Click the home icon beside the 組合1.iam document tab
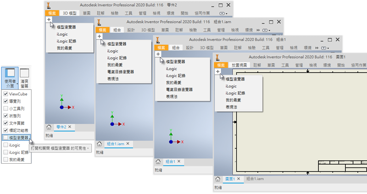Image resolution: width=367 pixels, height=194 pixels. click(99, 144)
